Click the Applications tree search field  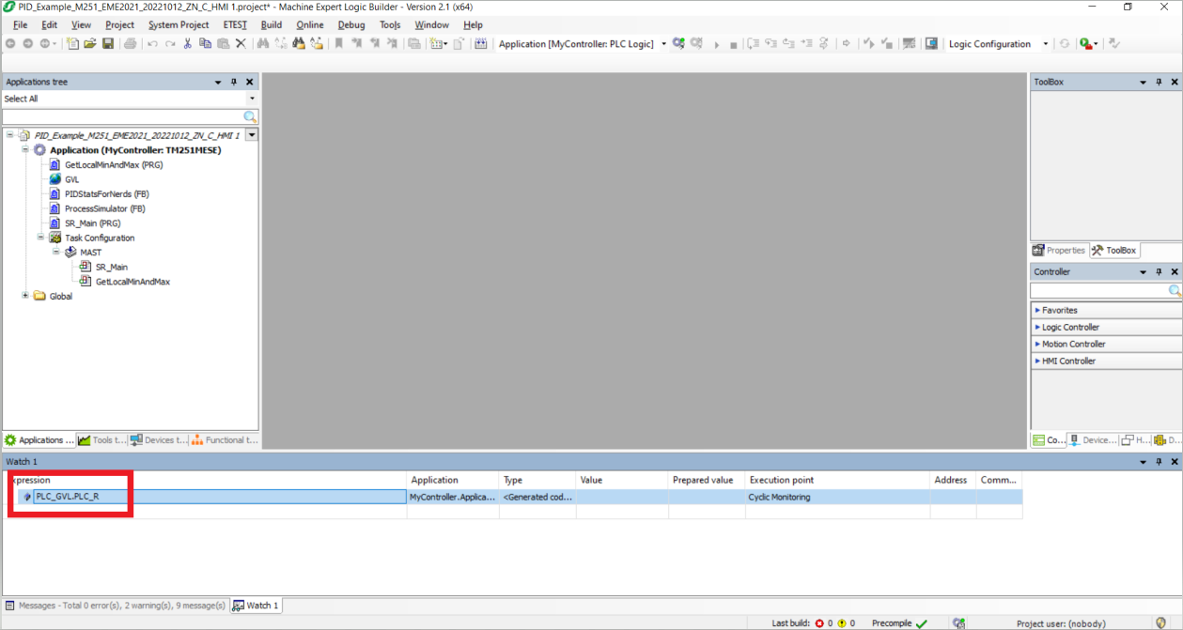(122, 116)
